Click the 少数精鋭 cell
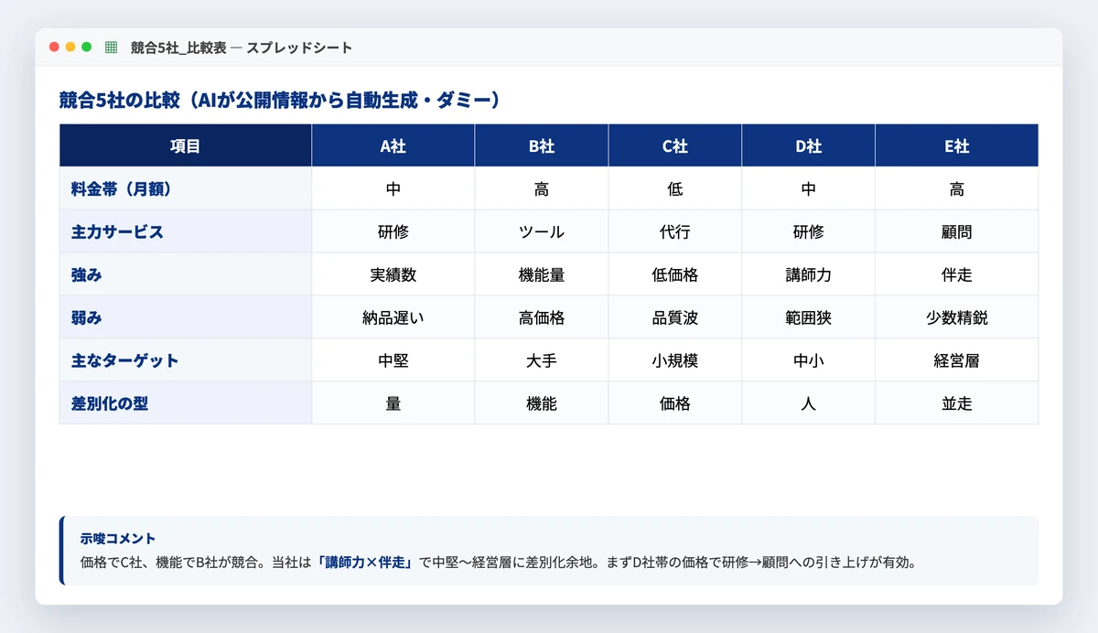Image resolution: width=1098 pixels, height=633 pixels. (957, 317)
